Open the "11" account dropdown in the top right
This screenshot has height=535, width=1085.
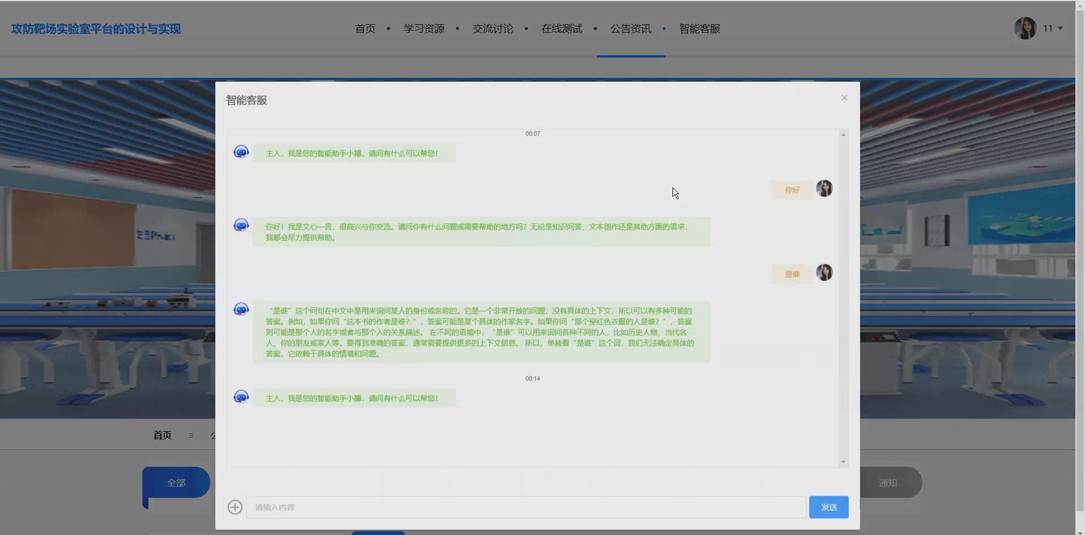[1052, 28]
